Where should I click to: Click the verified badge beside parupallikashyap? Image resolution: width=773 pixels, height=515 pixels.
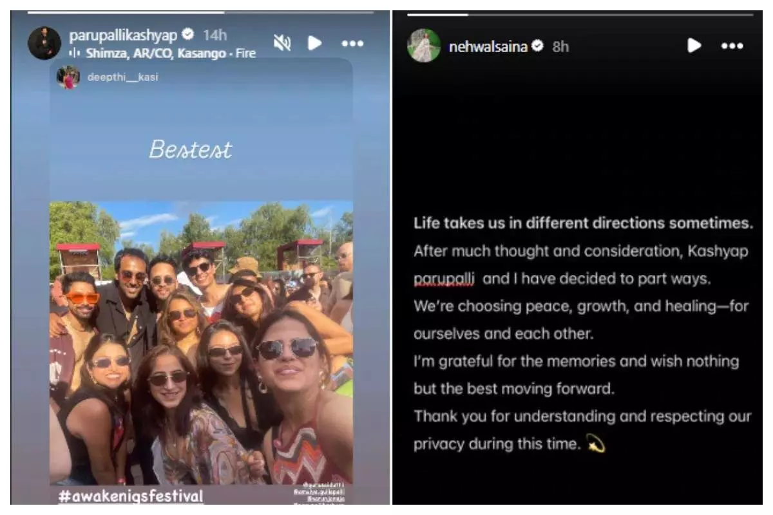[187, 34]
